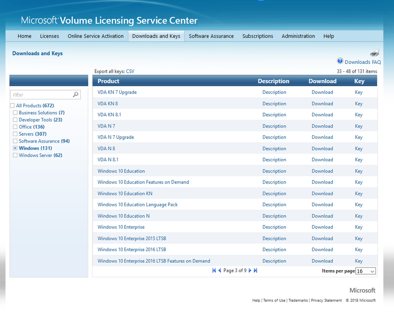
Task: Open footer Trademarks link
Action: pyautogui.click(x=298, y=300)
